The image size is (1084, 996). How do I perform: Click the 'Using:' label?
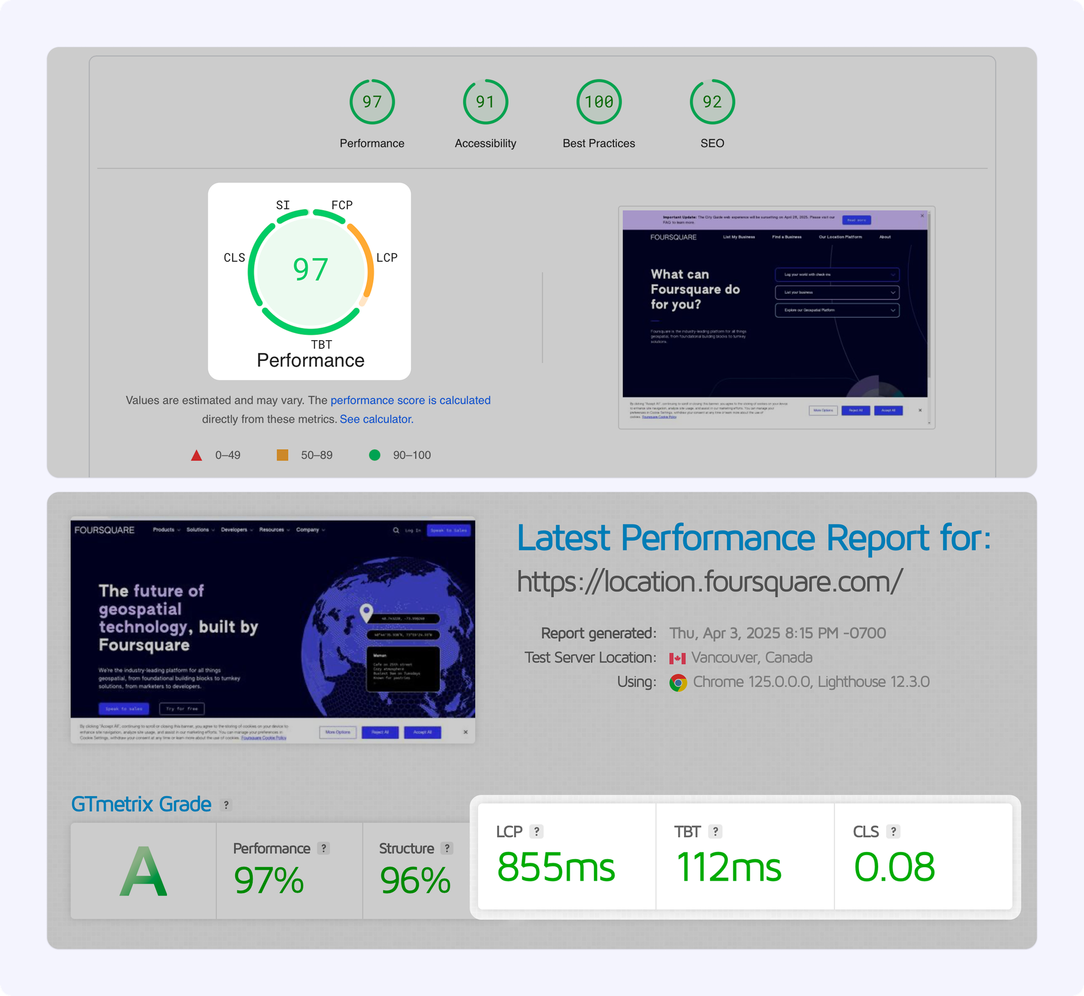637,682
